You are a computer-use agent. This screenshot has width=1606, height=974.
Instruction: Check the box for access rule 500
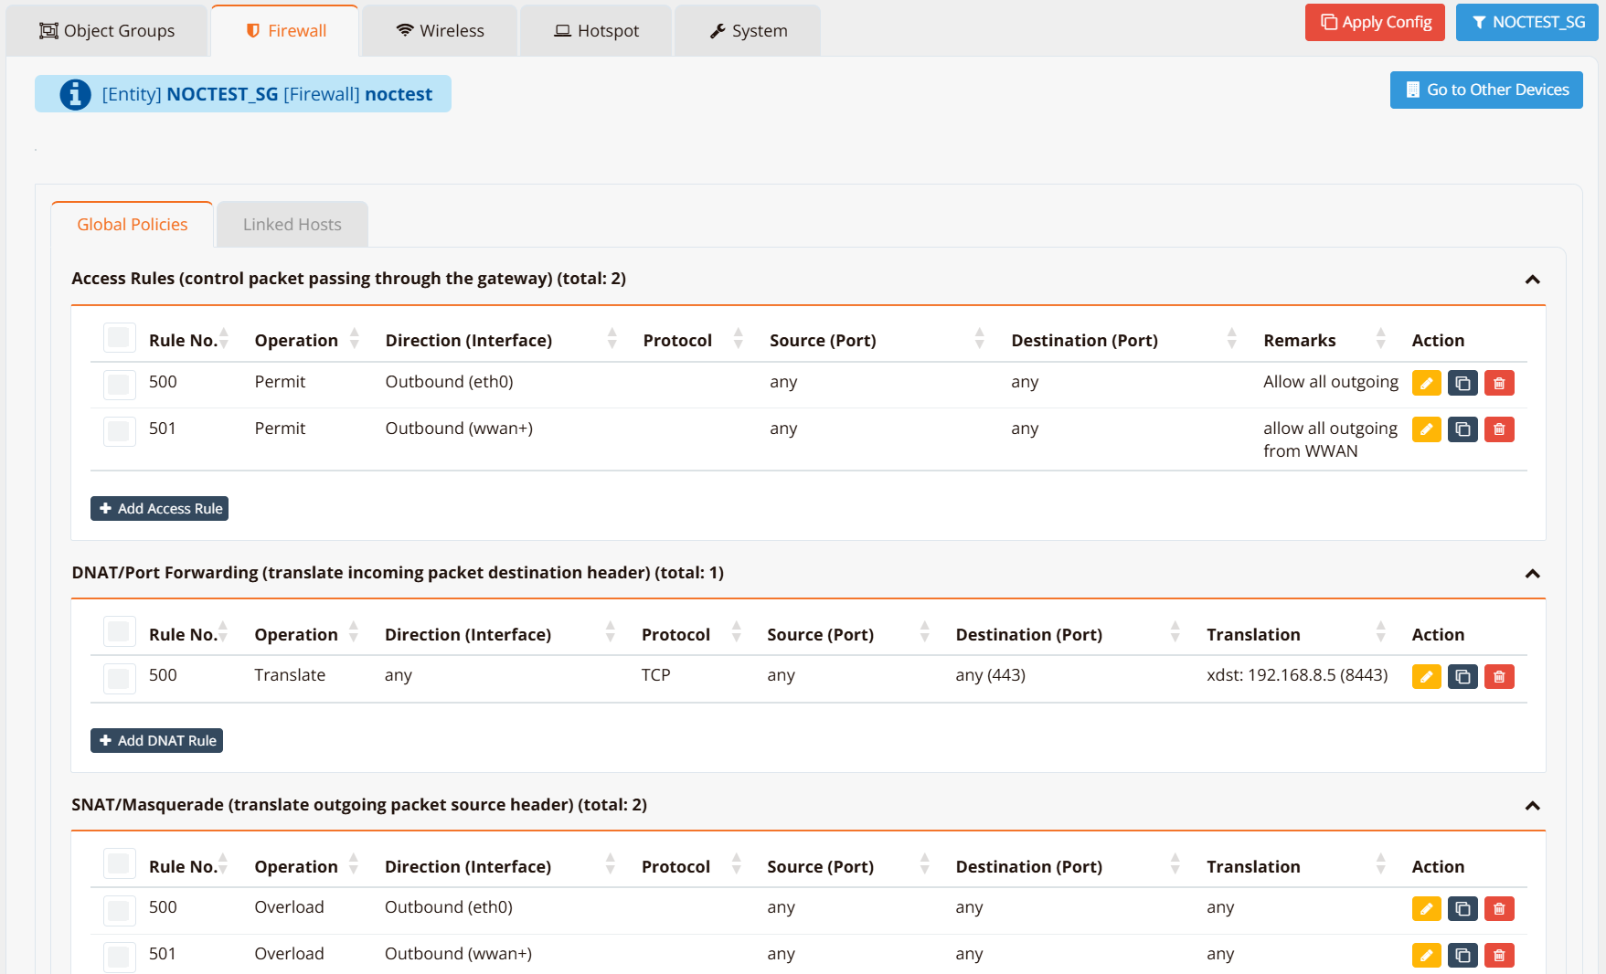(x=119, y=384)
